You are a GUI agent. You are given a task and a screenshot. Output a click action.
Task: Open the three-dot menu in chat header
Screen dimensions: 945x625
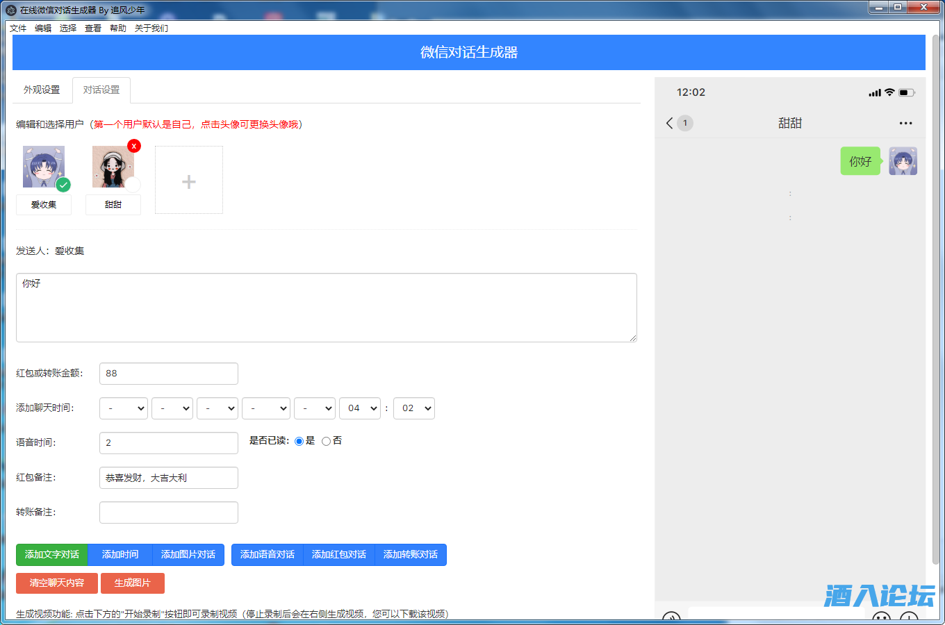905,124
